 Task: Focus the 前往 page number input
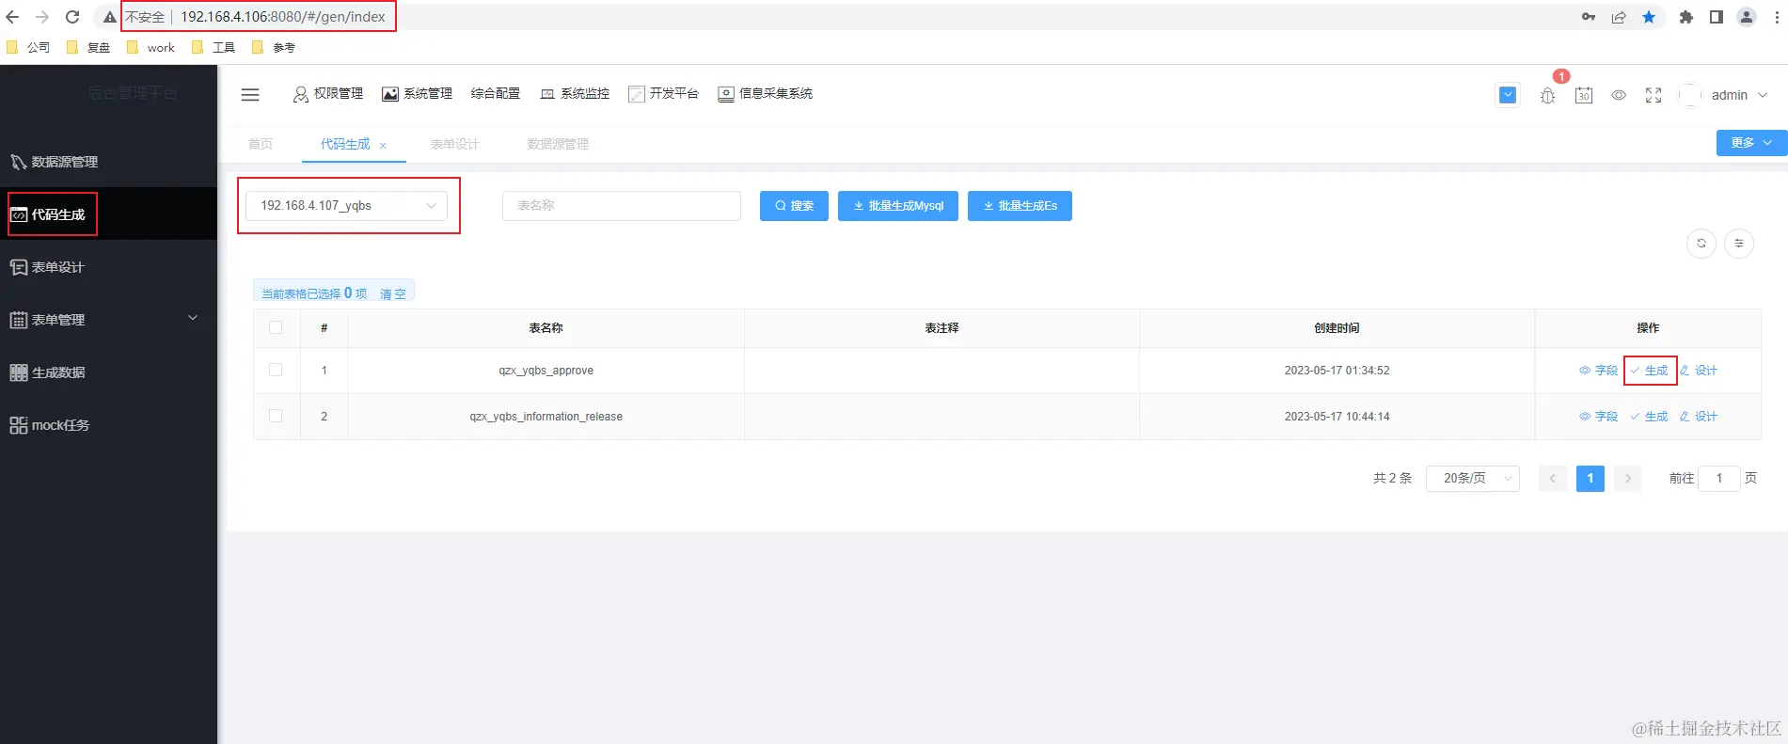point(1719,478)
